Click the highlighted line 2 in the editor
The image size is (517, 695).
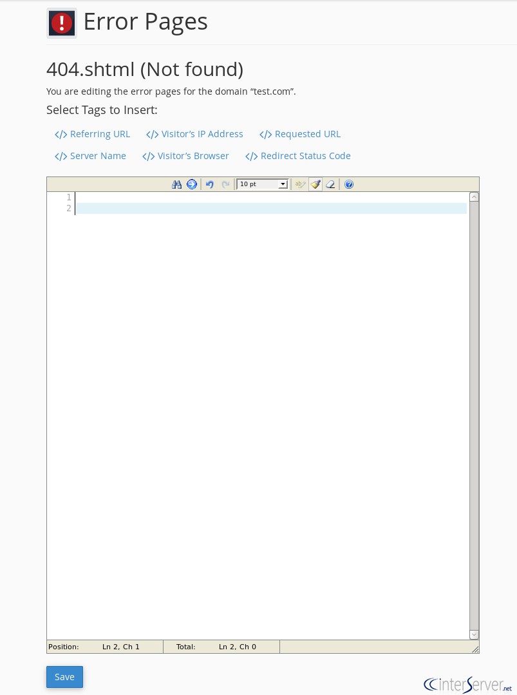[271, 208]
